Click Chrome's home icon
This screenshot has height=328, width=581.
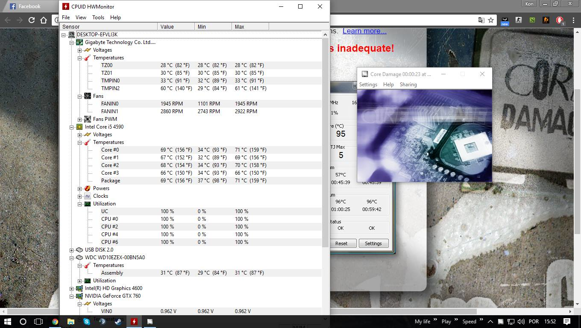tap(44, 20)
